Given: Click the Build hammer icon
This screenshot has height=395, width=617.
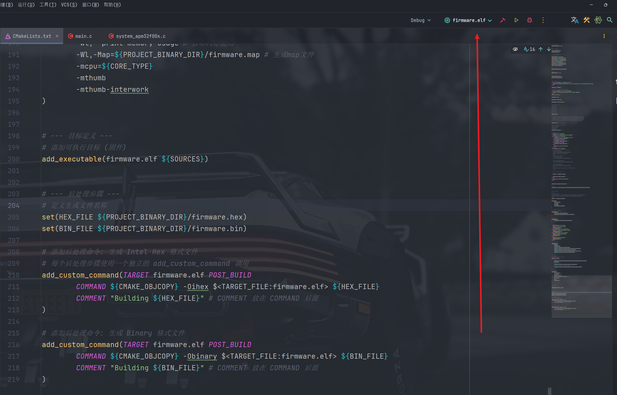Looking at the screenshot, I should (x=503, y=20).
